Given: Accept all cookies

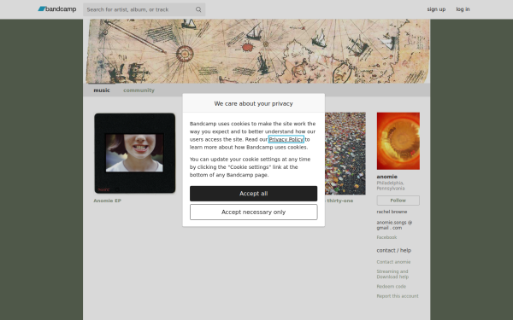Looking at the screenshot, I should click(x=254, y=194).
